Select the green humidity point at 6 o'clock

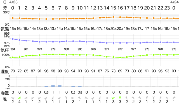(53, 54)
